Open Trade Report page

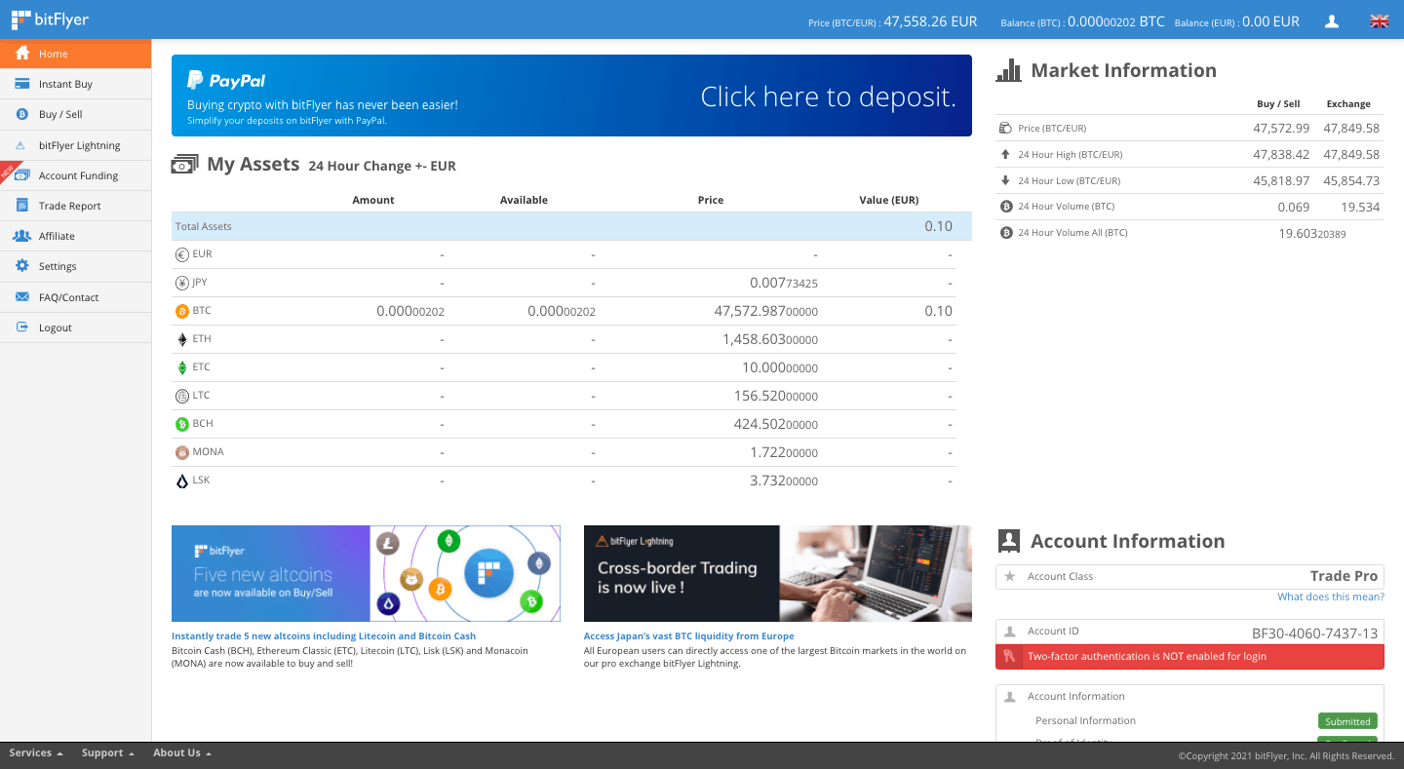click(76, 206)
